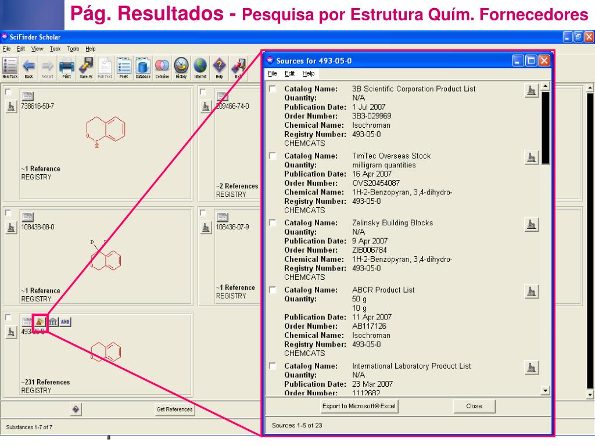Open the Task menu in SciFinder Scholar
Image resolution: width=595 pixels, height=446 pixels.
[x=55, y=49]
